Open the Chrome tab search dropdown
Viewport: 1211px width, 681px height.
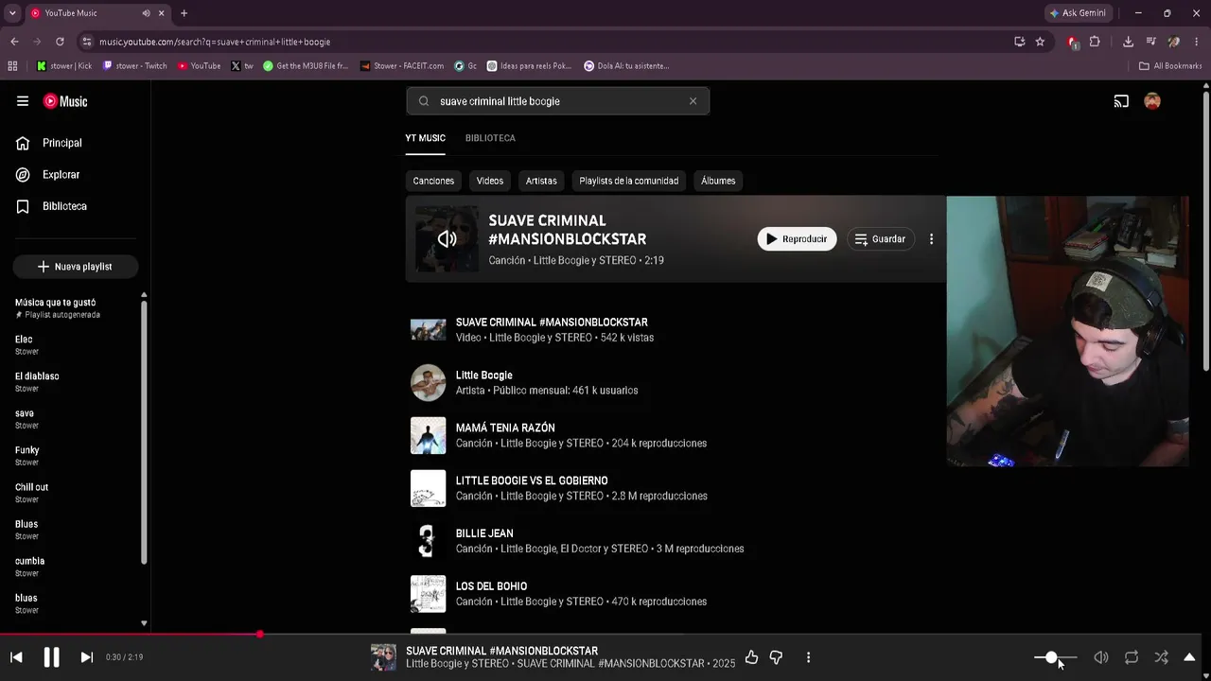click(x=12, y=13)
